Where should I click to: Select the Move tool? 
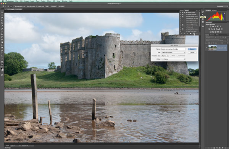click(x=2, y=12)
